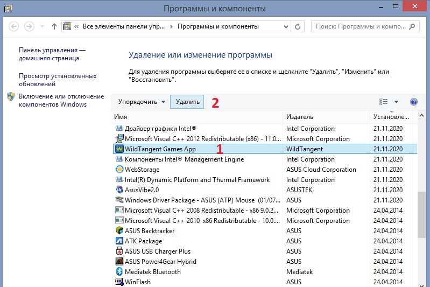The height and width of the screenshot is (287, 430).
Task: Expand additional view options arrow
Action: (x=396, y=102)
